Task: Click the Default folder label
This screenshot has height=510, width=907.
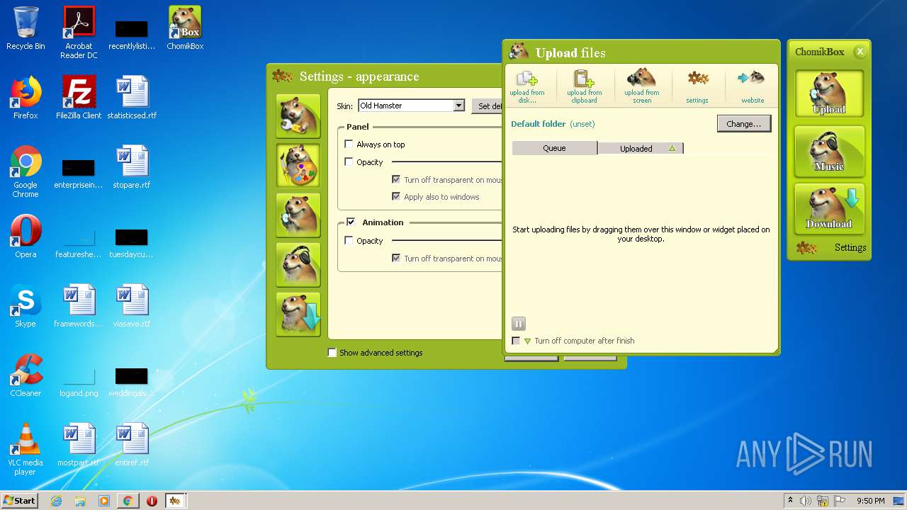Action: coord(539,124)
